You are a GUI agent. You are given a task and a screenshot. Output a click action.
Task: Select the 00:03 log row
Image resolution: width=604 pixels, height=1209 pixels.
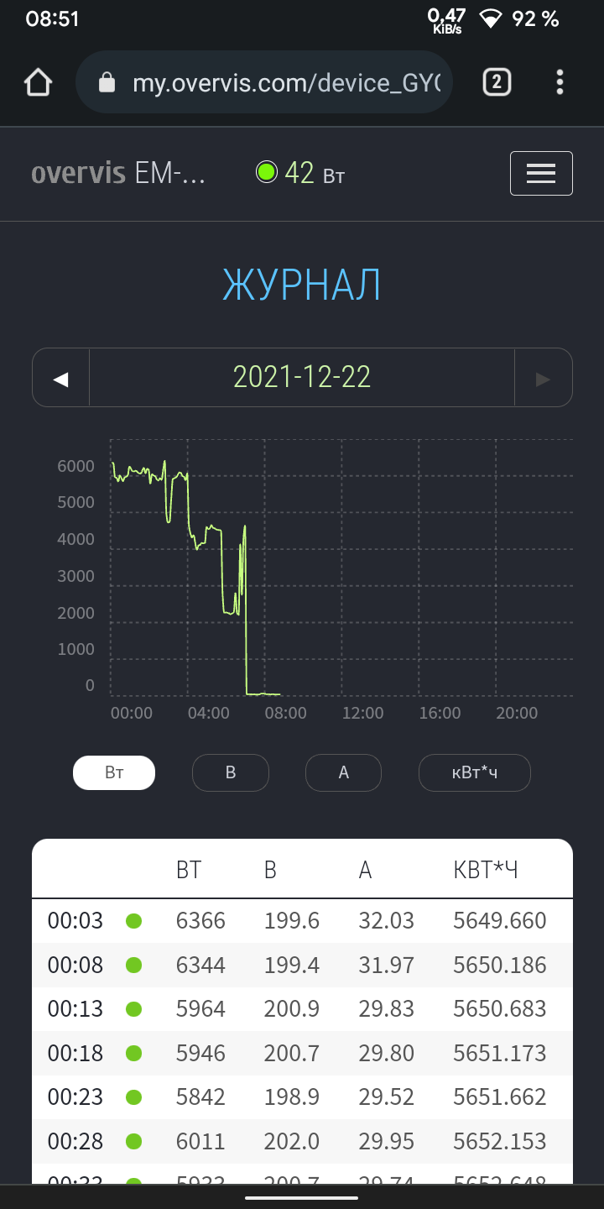click(x=302, y=921)
